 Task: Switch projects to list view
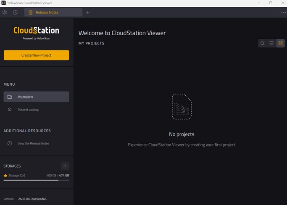[271, 43]
